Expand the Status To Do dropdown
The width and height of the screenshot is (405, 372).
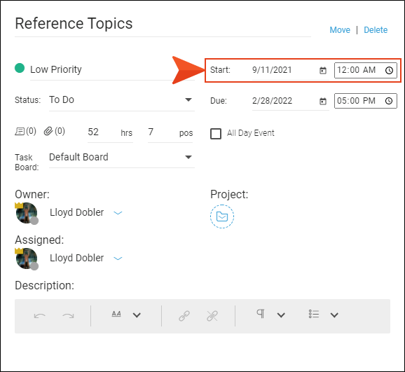(188, 99)
